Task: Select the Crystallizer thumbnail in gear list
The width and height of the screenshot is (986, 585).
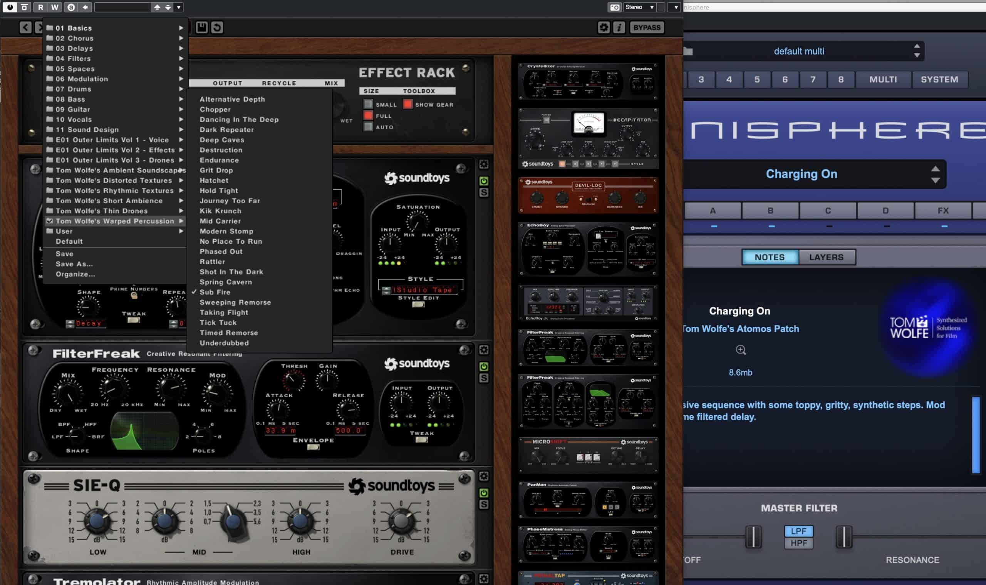Action: click(x=588, y=81)
